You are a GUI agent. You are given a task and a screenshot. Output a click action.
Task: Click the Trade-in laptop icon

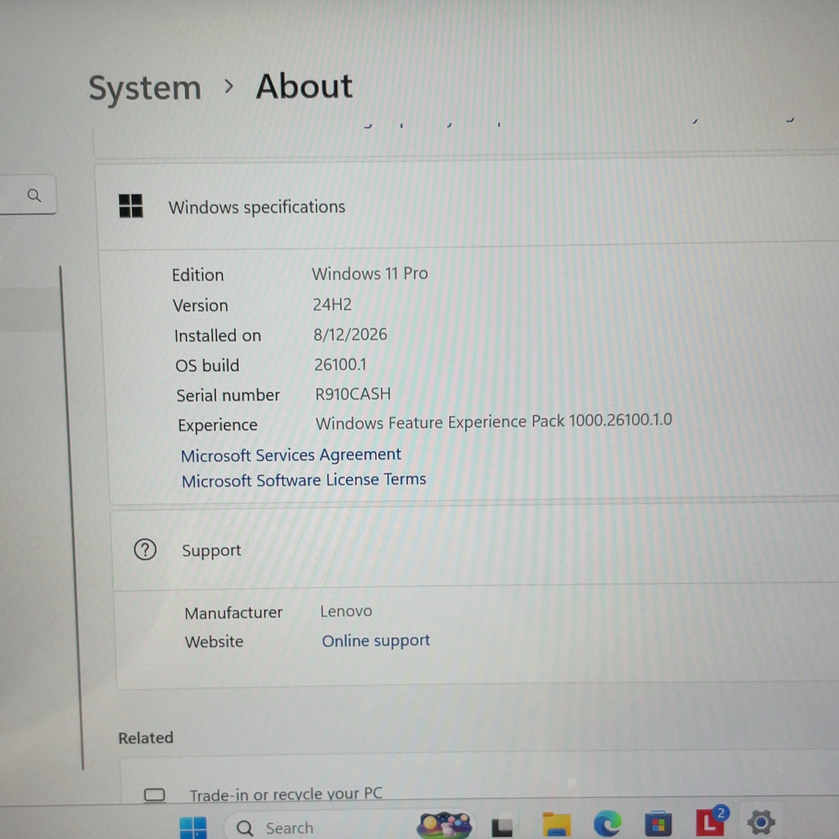(x=155, y=795)
